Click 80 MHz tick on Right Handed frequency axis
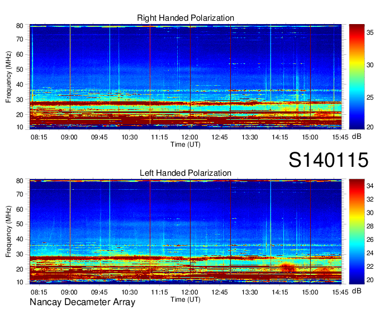Image resolution: width=380 pixels, height=309 pixels. 20,26
